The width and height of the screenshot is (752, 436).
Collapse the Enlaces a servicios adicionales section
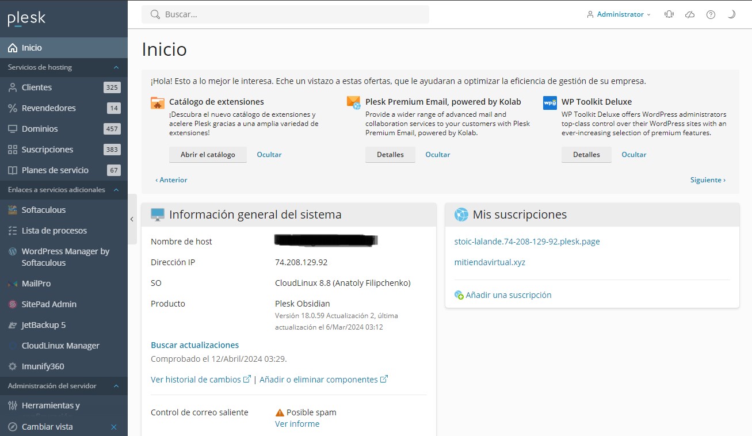(116, 190)
